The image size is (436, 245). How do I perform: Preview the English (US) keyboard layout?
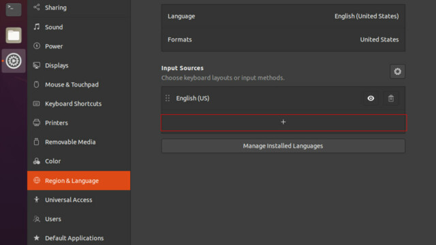(371, 98)
